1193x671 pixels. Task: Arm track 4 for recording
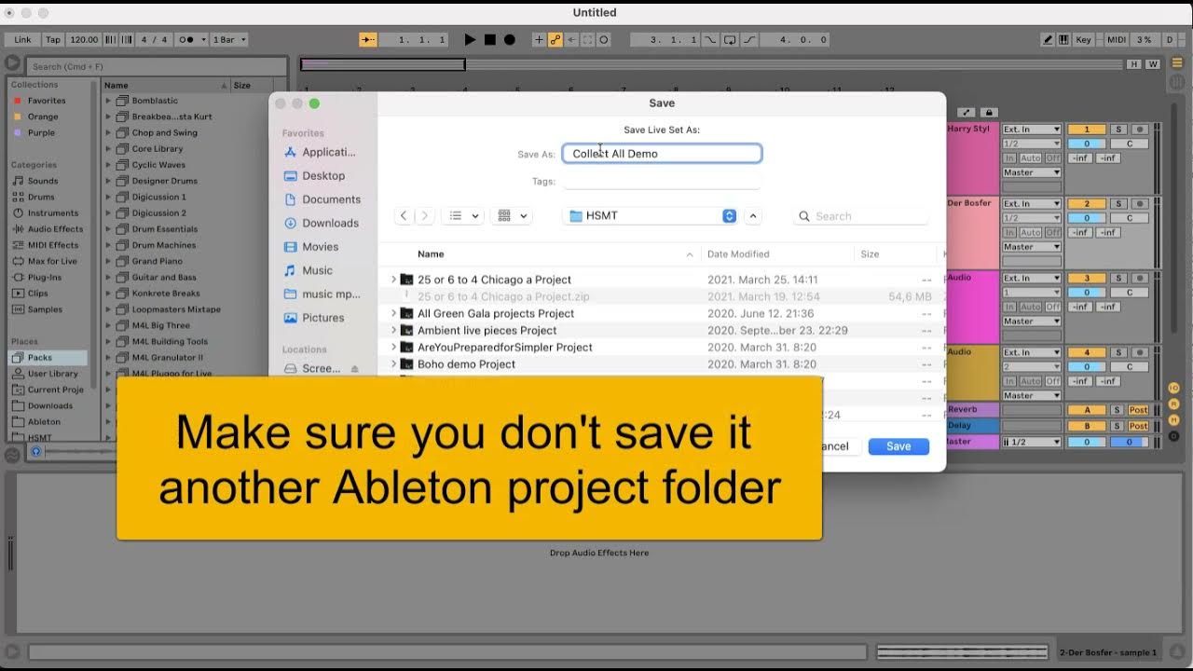1139,352
